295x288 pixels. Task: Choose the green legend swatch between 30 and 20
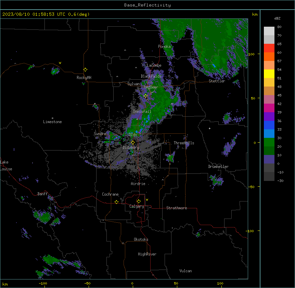[x=269, y=142]
